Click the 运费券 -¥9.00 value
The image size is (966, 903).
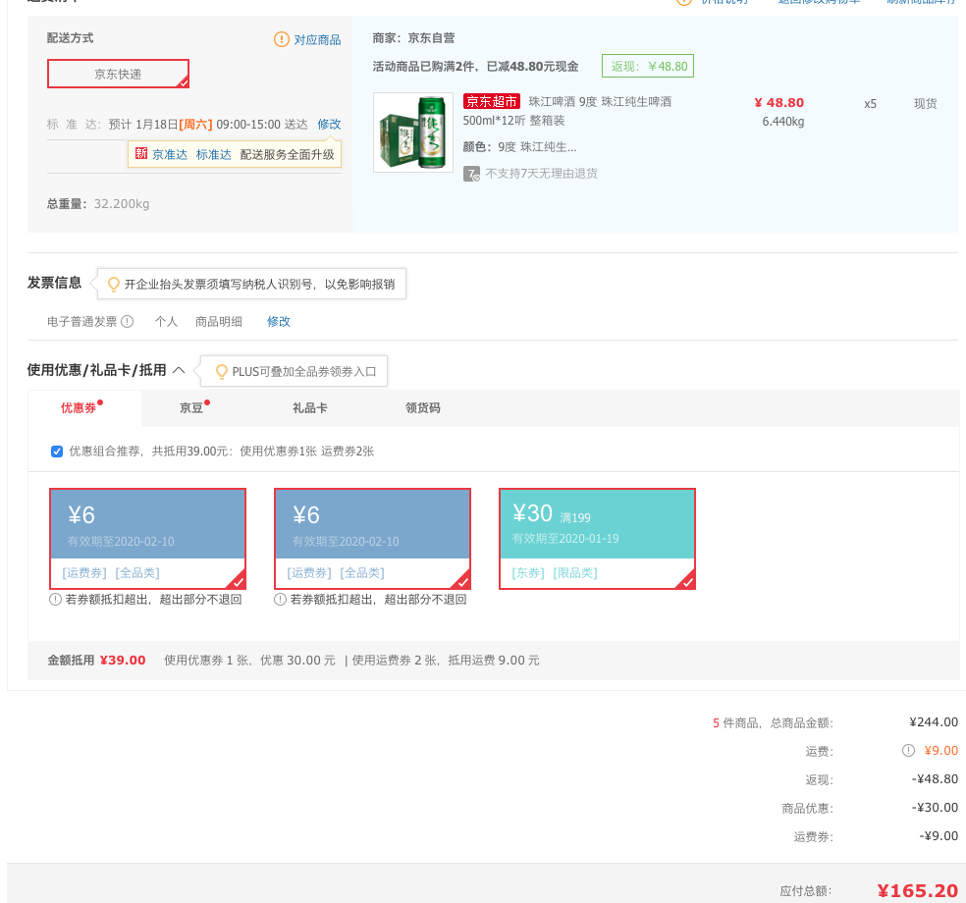click(939, 836)
